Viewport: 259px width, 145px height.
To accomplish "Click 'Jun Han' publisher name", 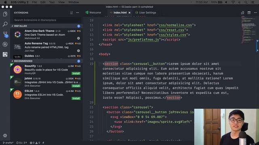I will point(30,51).
